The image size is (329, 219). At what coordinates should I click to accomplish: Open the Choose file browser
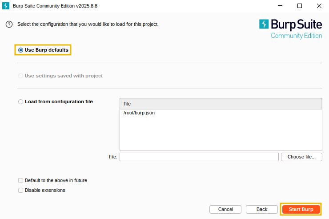pyautogui.click(x=301, y=157)
